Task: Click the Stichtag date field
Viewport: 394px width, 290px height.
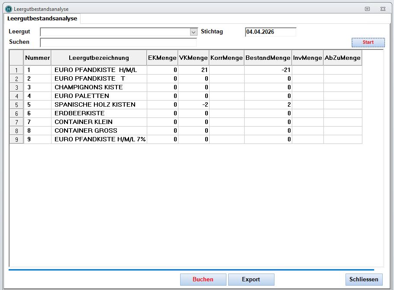Action: [270, 32]
